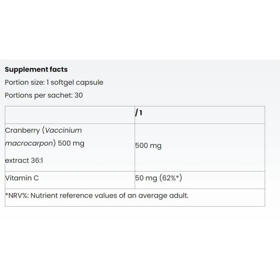This screenshot has width=280, height=280.
Task: Click the '*NRV%' footnote text
Action: [17, 196]
